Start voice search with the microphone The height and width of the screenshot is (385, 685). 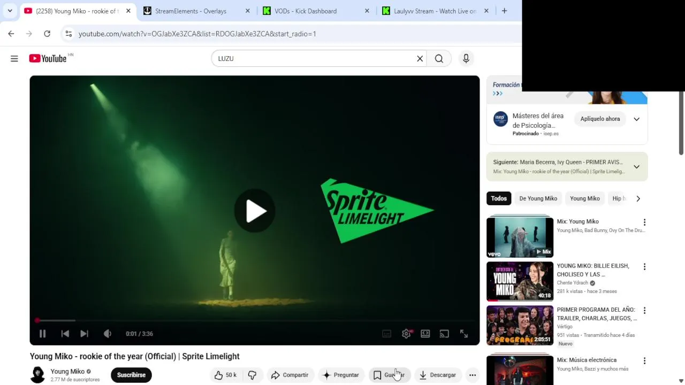(x=466, y=59)
